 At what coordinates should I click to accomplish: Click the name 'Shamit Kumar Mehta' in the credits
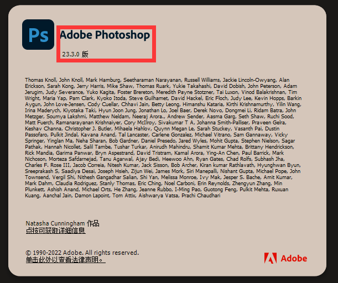(217, 147)
